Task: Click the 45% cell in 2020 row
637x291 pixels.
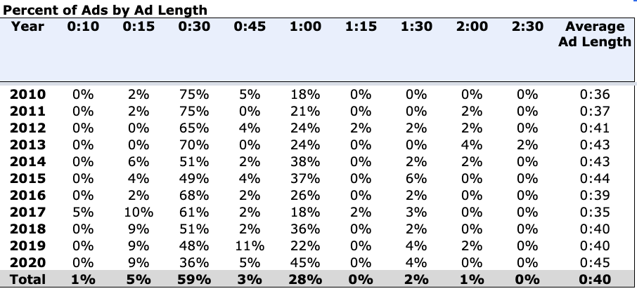Action: tap(305, 263)
